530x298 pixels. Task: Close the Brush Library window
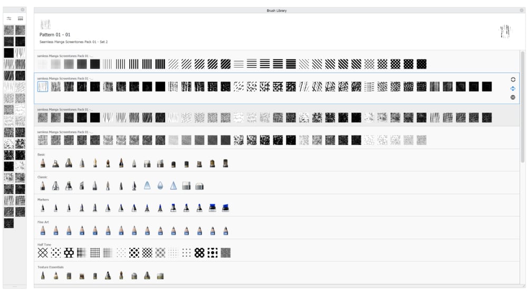tap(522, 11)
